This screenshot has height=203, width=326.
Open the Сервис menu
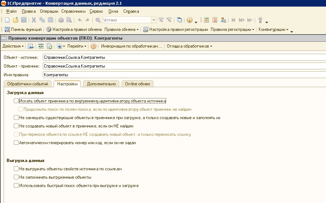click(x=96, y=12)
